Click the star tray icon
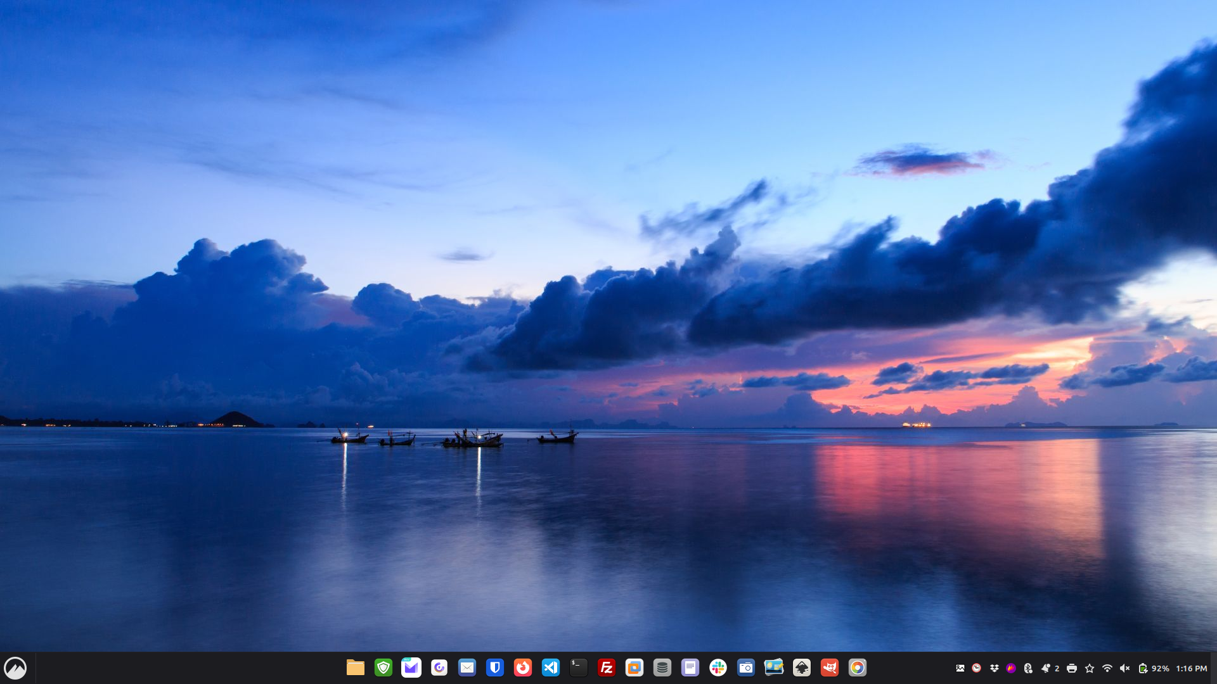The image size is (1217, 684). point(1089,668)
